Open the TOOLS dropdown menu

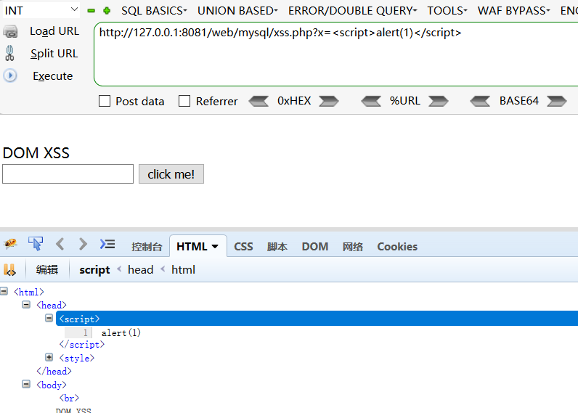tap(447, 11)
